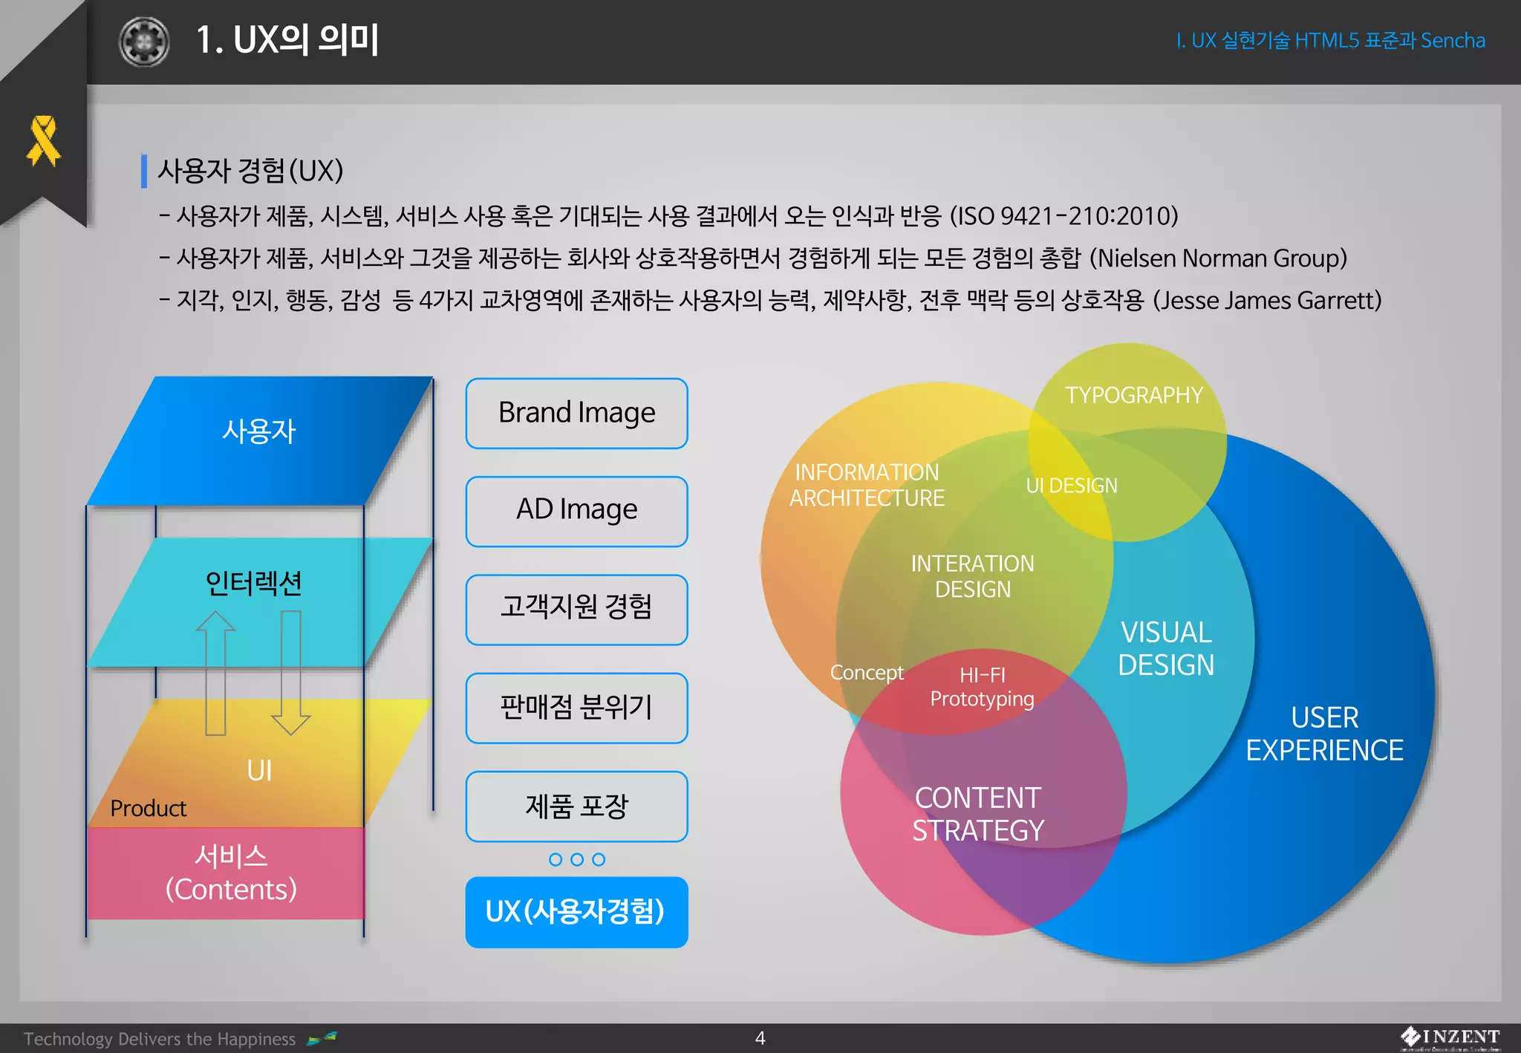Click the Product label

coord(148,808)
